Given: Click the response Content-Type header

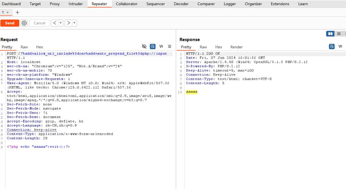Looking at the screenshot, I should coord(229,79).
